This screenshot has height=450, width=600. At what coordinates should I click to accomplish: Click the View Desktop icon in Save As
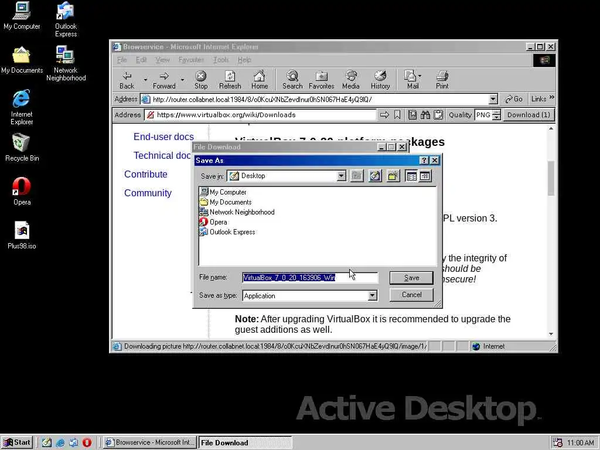pyautogui.click(x=375, y=176)
